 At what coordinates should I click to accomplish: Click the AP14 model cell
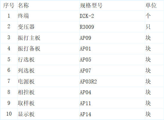click(x=112, y=114)
